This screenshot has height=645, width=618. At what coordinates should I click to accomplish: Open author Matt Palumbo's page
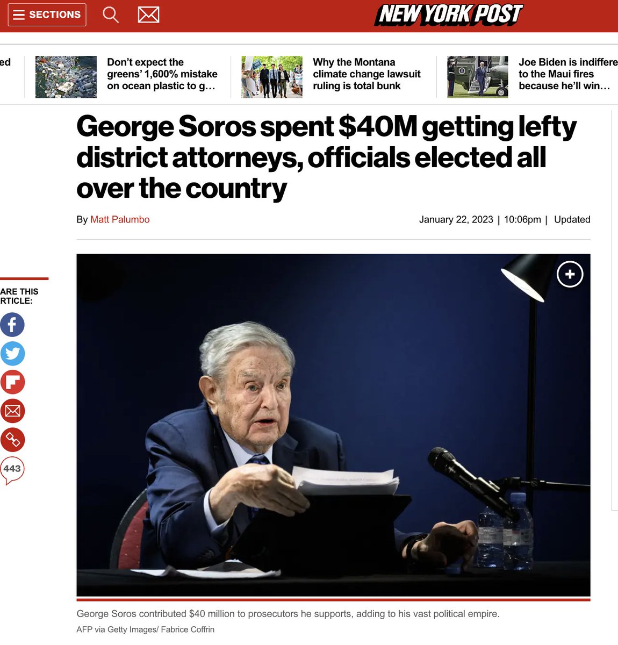pos(120,219)
